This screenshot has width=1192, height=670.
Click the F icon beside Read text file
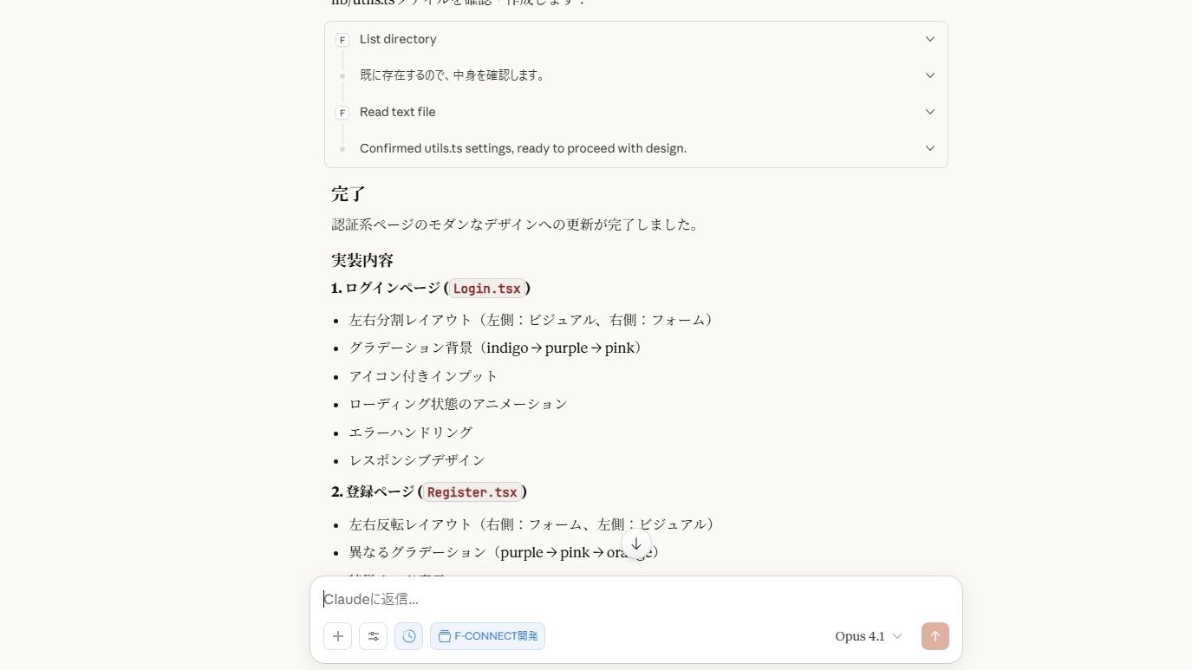pyautogui.click(x=342, y=113)
